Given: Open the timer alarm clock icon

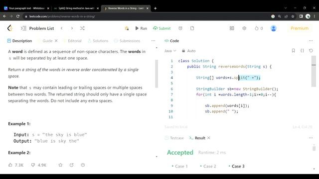Looking at the screenshot, I should click(180, 28).
